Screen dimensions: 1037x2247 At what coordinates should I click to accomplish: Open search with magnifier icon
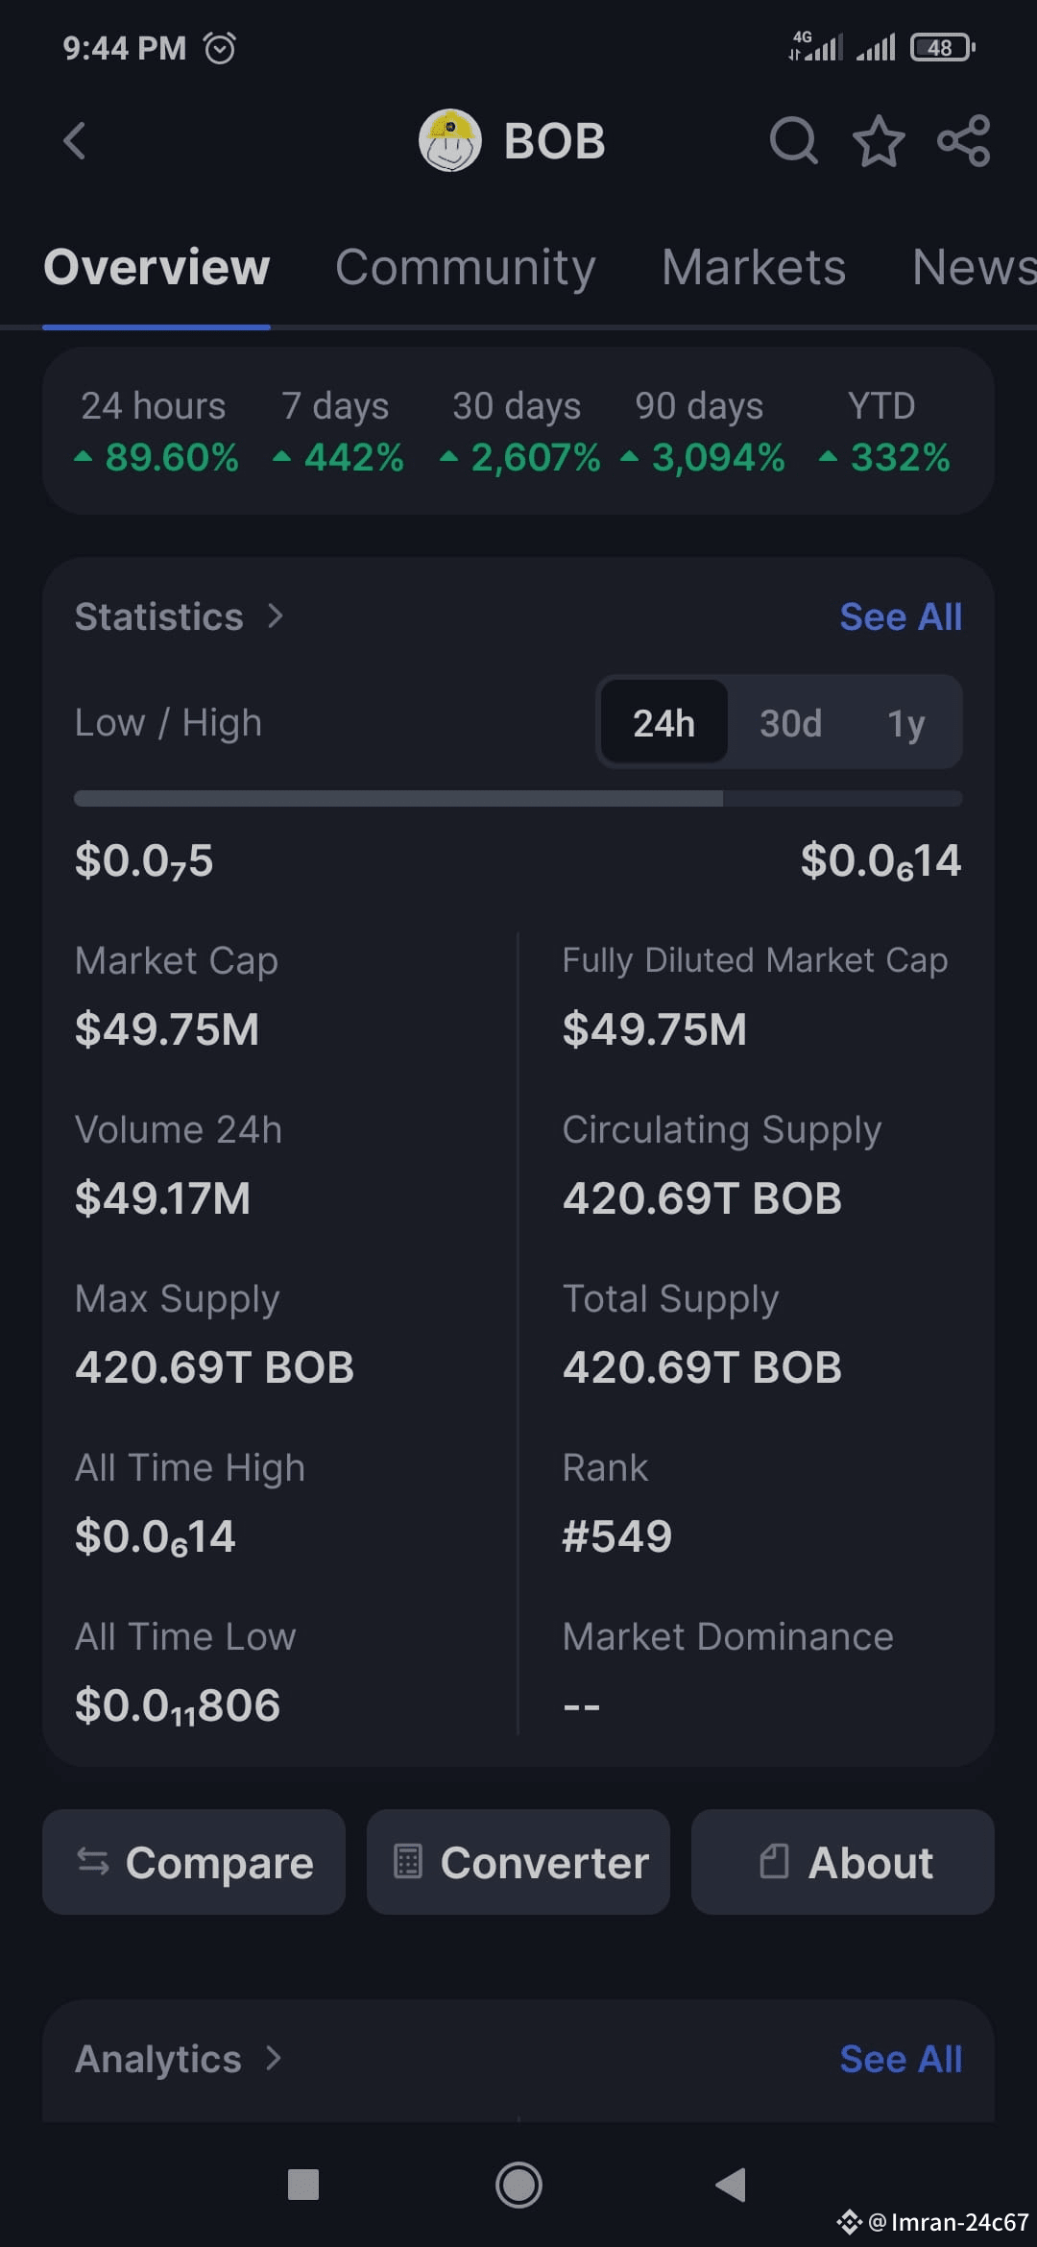(794, 141)
